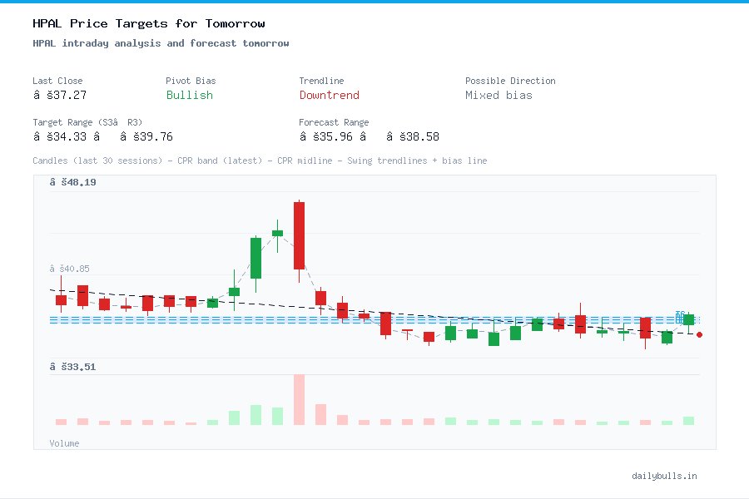Image resolution: width=749 pixels, height=499 pixels.
Task: Click the tallest red candlestick at the peak
Action: pyautogui.click(x=299, y=236)
